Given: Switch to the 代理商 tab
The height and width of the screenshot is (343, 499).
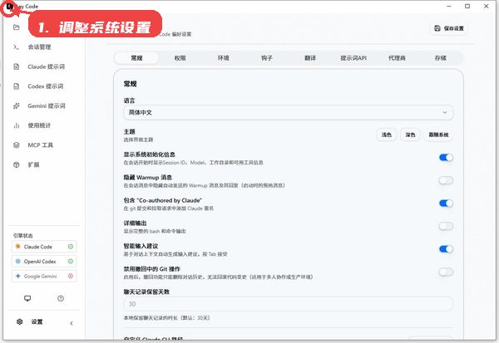Looking at the screenshot, I should [397, 58].
